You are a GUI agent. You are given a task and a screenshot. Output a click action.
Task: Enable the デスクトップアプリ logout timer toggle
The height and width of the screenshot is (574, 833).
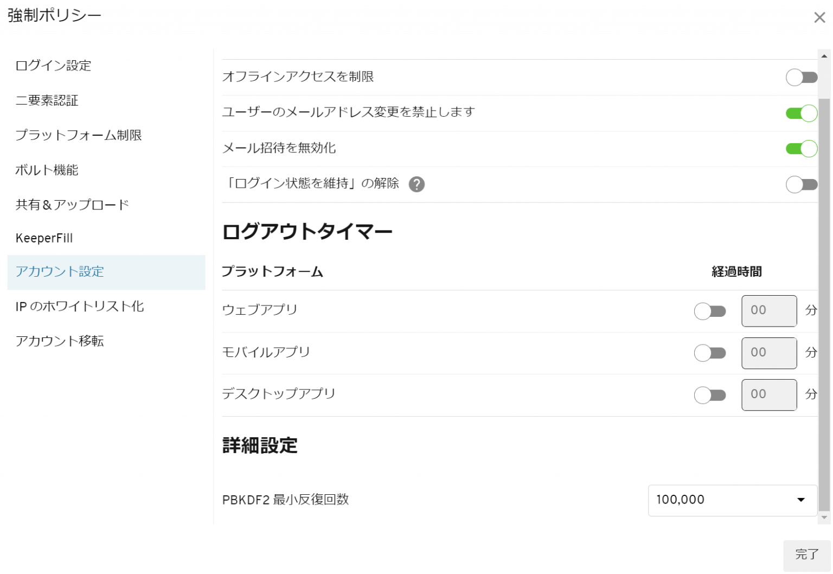710,395
